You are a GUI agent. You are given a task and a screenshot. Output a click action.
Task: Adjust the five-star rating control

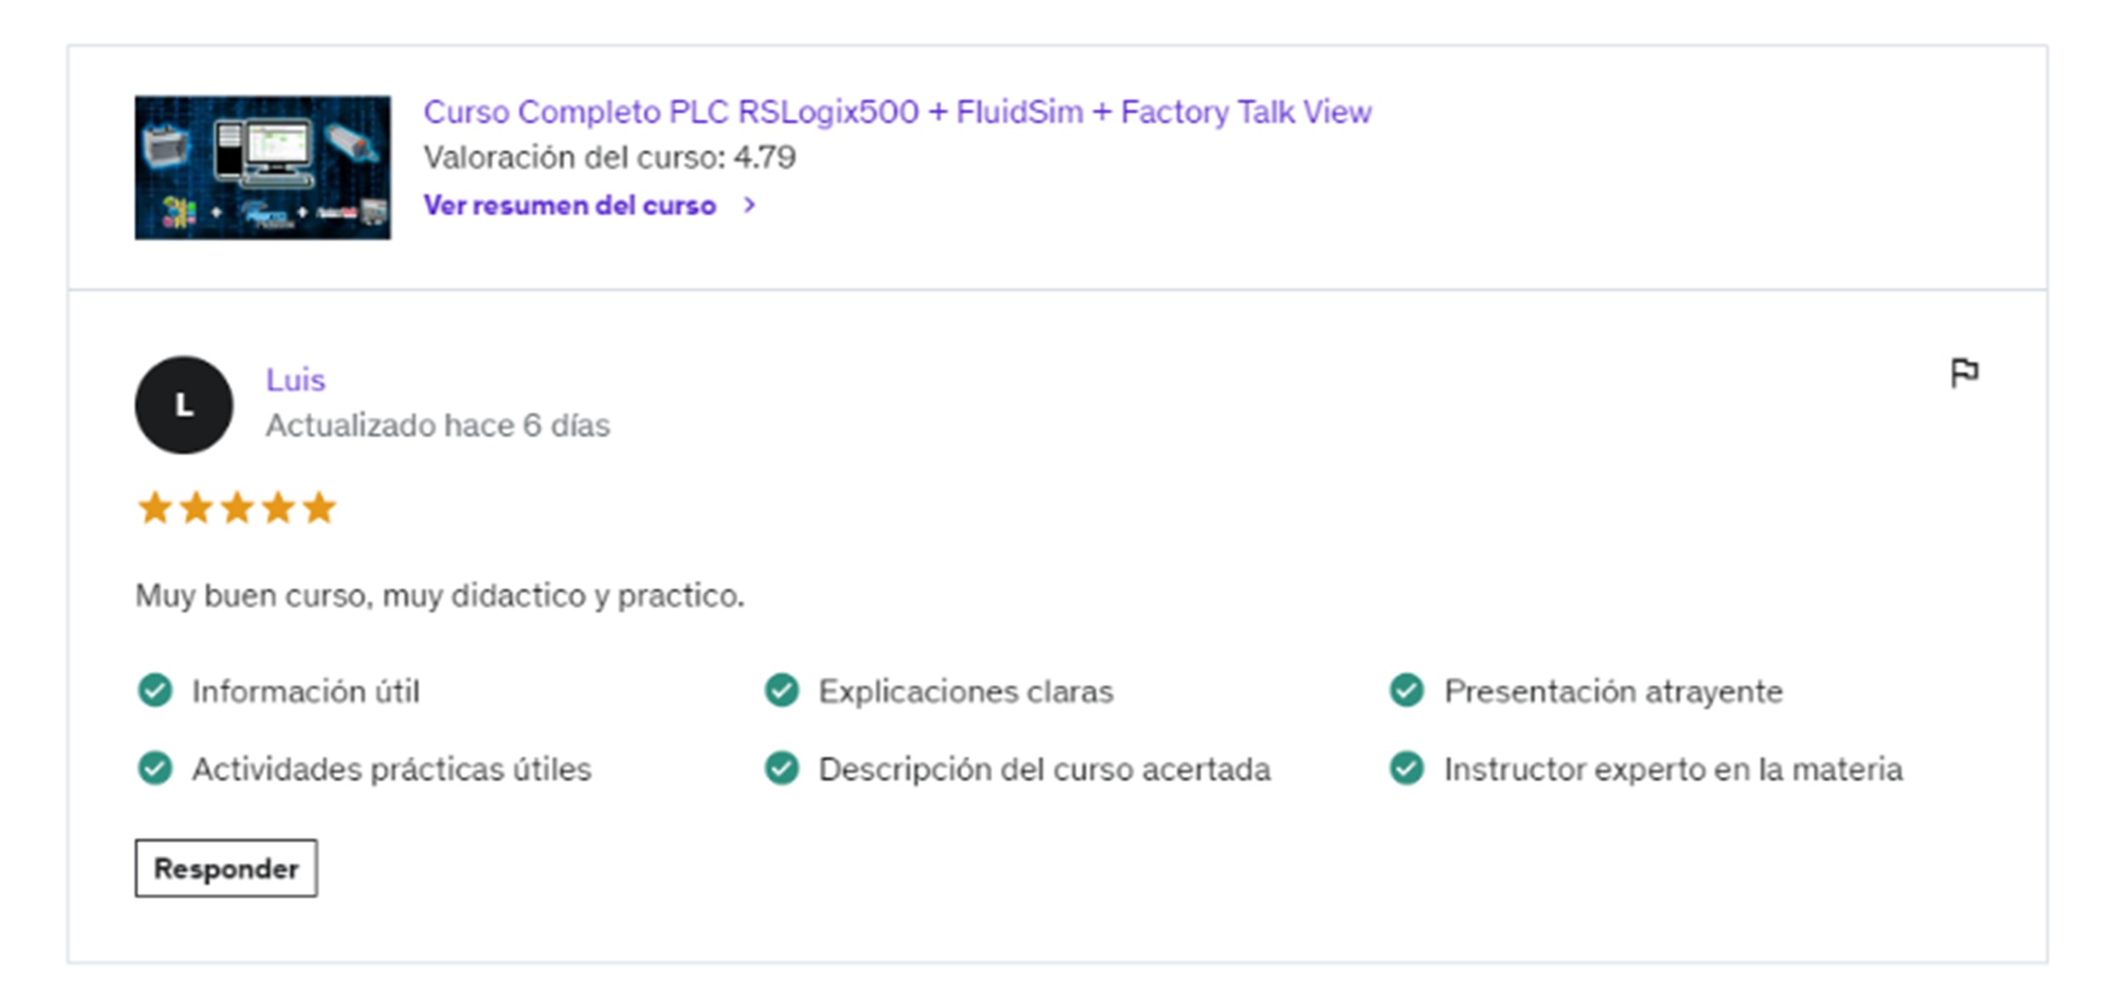click(237, 507)
